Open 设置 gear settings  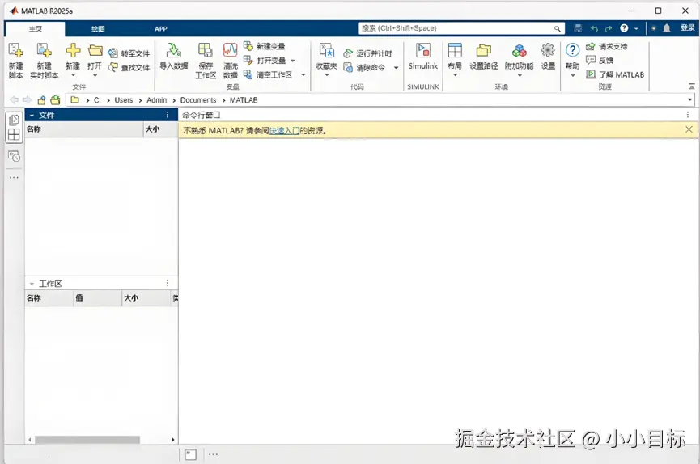[x=548, y=57]
